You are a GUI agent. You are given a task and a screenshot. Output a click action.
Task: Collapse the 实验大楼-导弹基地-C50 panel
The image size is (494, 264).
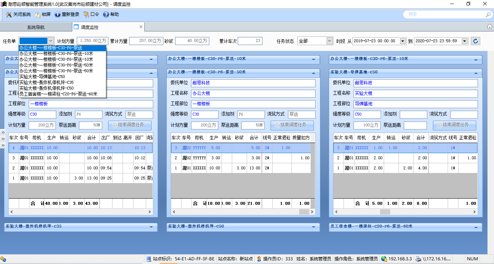[x=476, y=73]
